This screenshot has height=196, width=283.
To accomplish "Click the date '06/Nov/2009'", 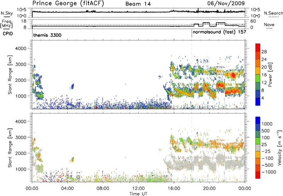I will [x=226, y=3].
